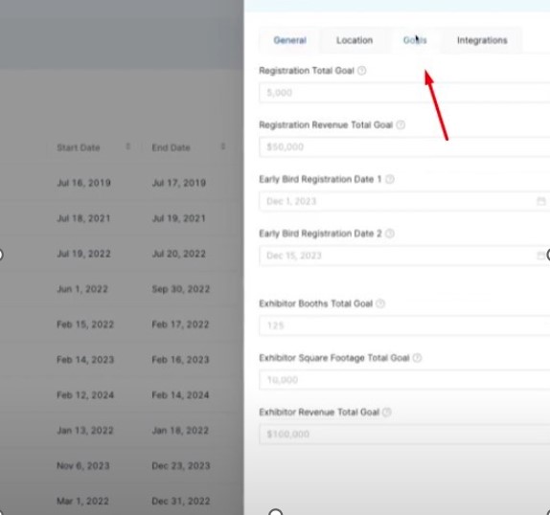This screenshot has width=550, height=515.
Task: Click the Start Date column header
Action: pyautogui.click(x=79, y=147)
